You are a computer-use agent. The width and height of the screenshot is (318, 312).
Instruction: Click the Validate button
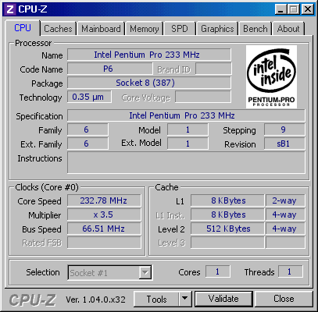coord(223,299)
